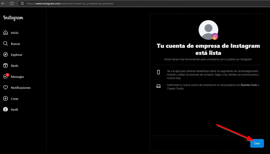Click the 'Ahora tienes más herramientas' subtitle
Image resolution: width=270 pixels, height=154 pixels.
click(x=208, y=59)
